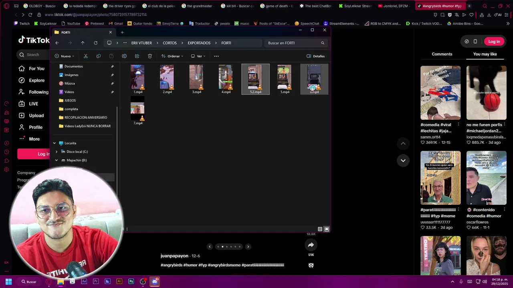Click the Cut scissors icon in Explorer
This screenshot has width=513, height=288.
click(x=86, y=56)
